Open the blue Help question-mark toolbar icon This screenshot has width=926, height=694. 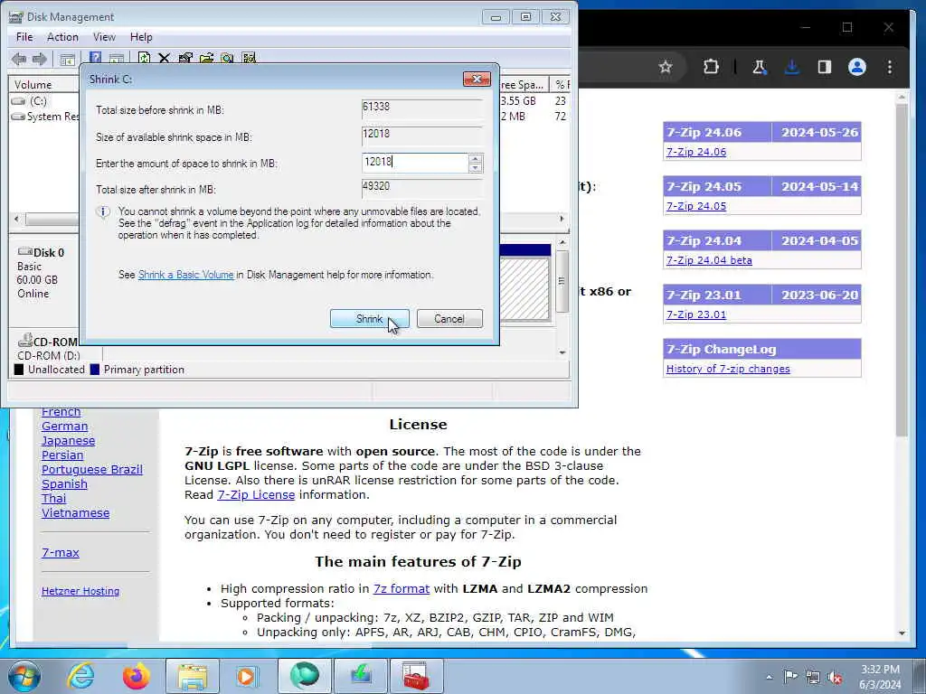pyautogui.click(x=95, y=58)
